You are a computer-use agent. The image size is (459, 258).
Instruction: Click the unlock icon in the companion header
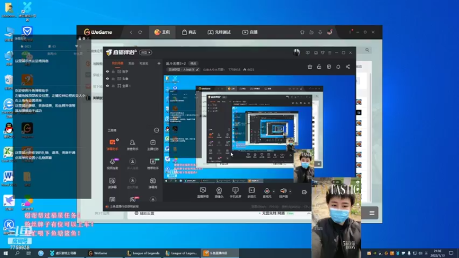click(x=319, y=67)
